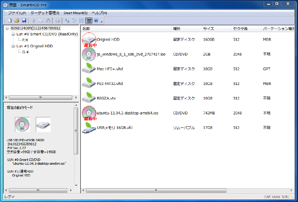The height and width of the screenshot is (202, 298).
Task: Click the SmartHDD Pro gear title icon
Action: (6, 5)
